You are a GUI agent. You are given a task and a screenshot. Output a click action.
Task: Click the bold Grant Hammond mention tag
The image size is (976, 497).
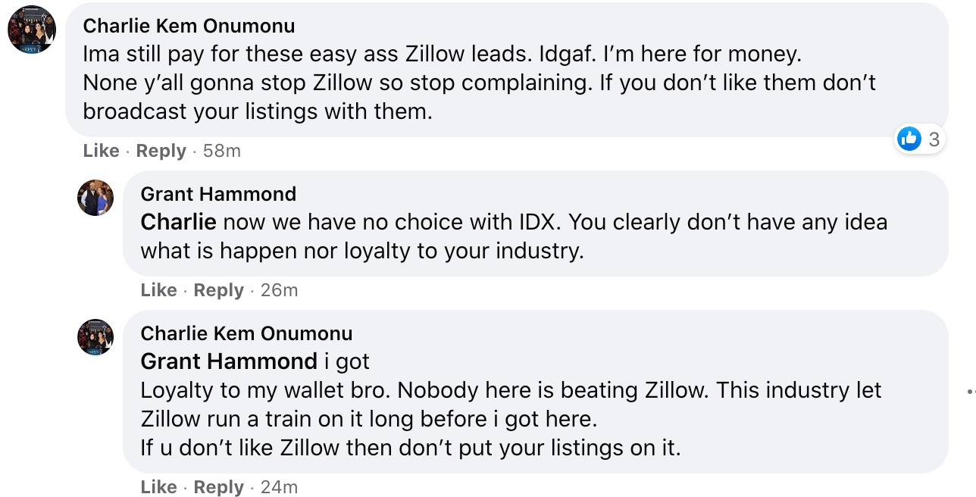click(229, 361)
